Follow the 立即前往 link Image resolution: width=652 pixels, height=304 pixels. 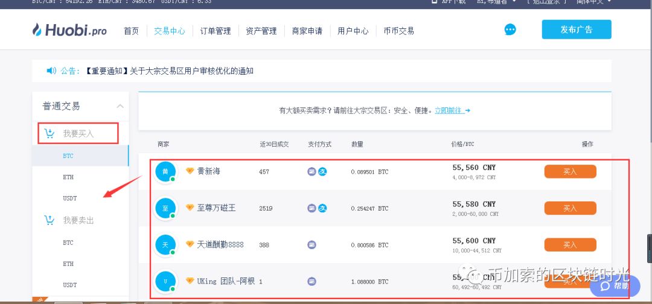452,110
